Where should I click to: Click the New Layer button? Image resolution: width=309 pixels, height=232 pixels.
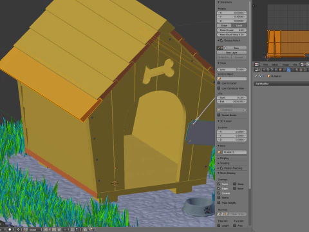(232, 52)
